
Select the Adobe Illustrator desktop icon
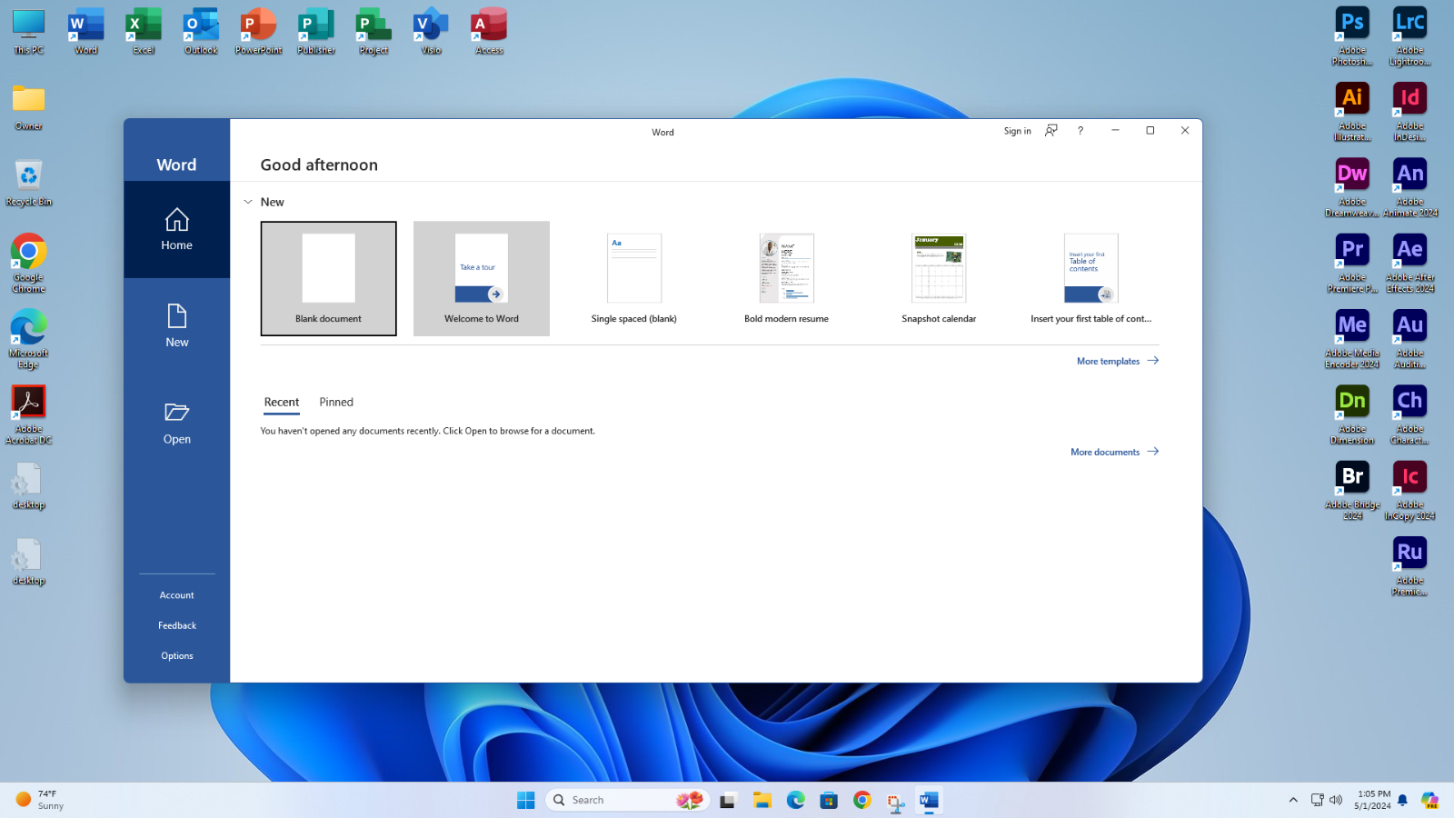(1352, 112)
